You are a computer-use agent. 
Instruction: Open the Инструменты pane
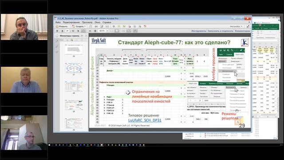click(199, 31)
